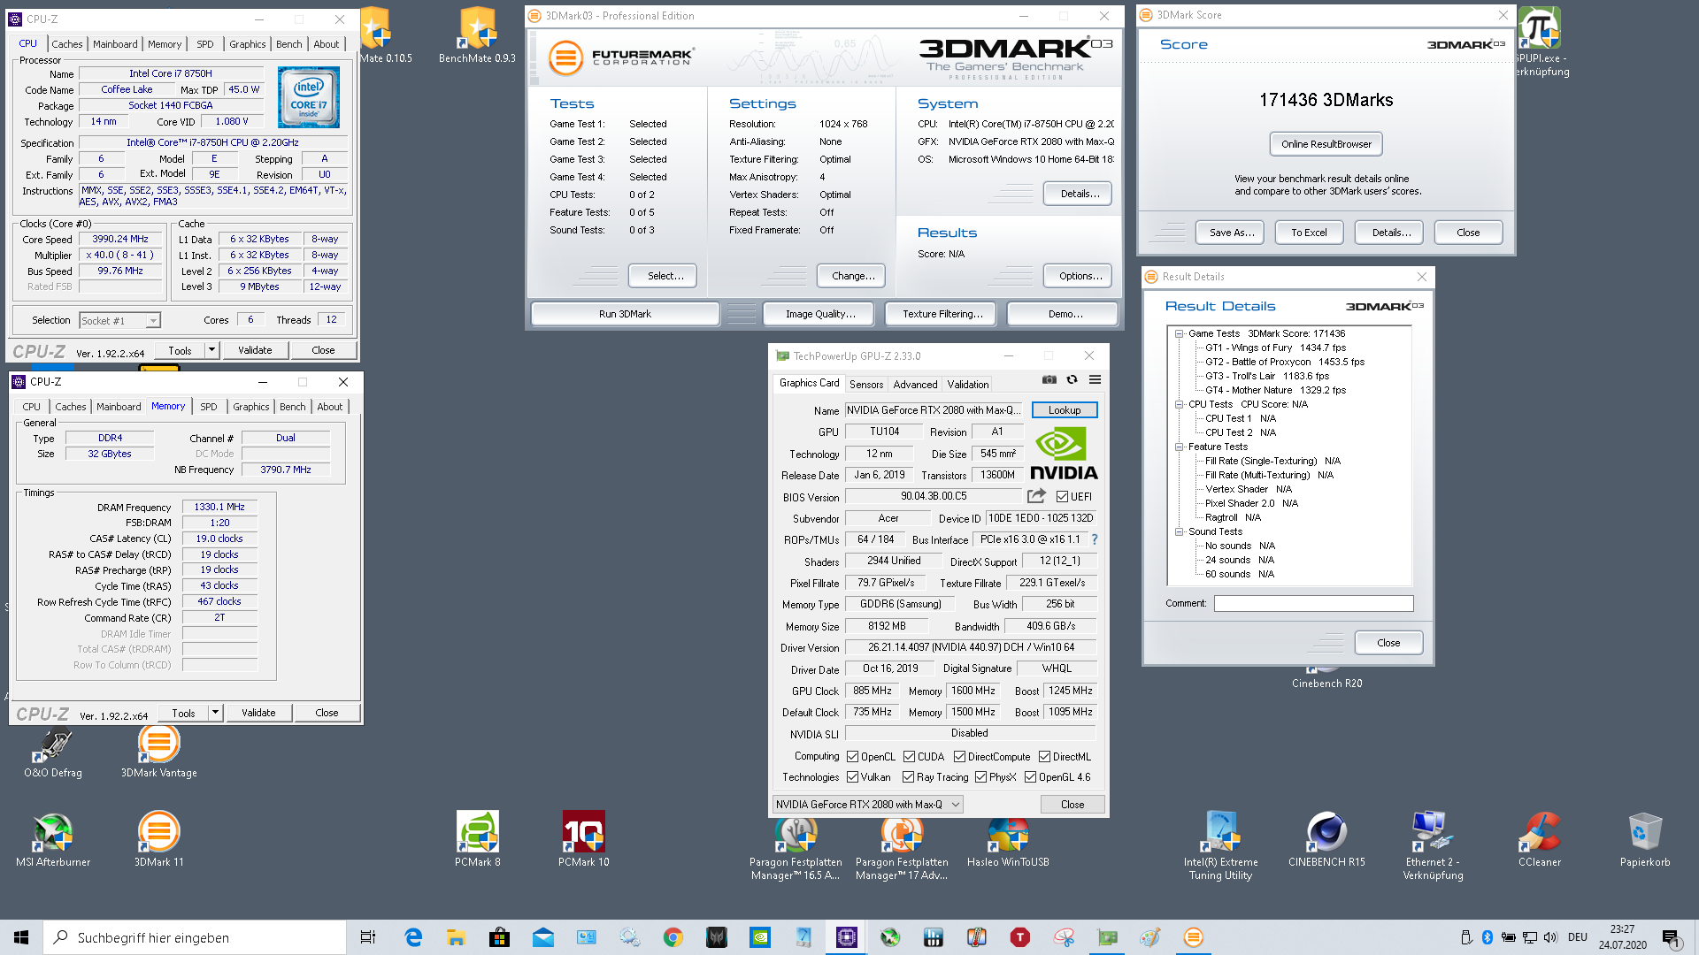Toggle the DirectCompute checkbox
Image resolution: width=1699 pixels, height=955 pixels.
[x=959, y=756]
